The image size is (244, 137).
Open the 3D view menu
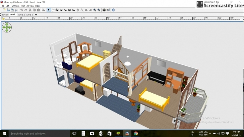click(x=30, y=6)
